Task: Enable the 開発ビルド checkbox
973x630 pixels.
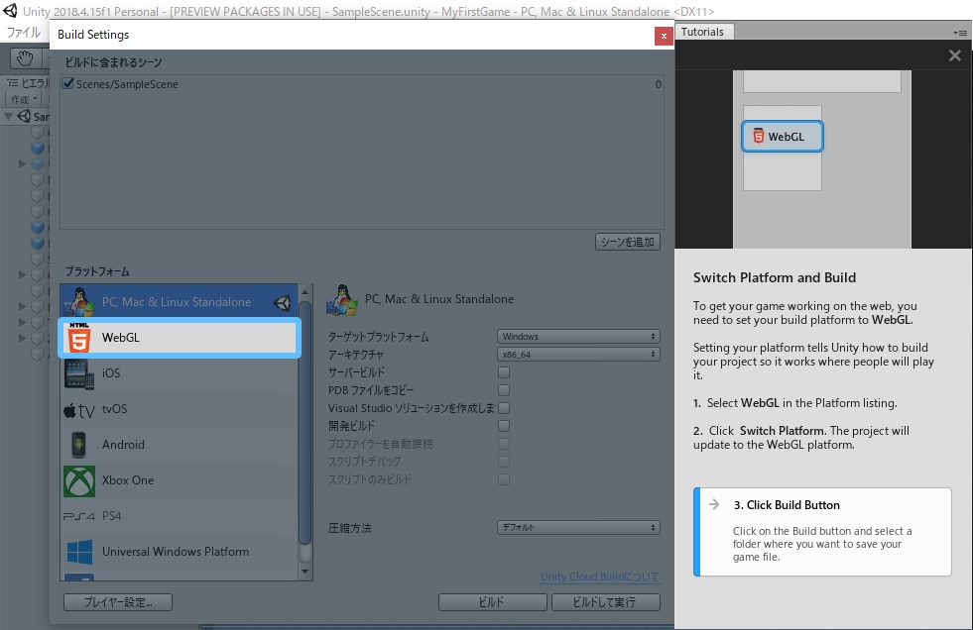Action: tap(504, 426)
